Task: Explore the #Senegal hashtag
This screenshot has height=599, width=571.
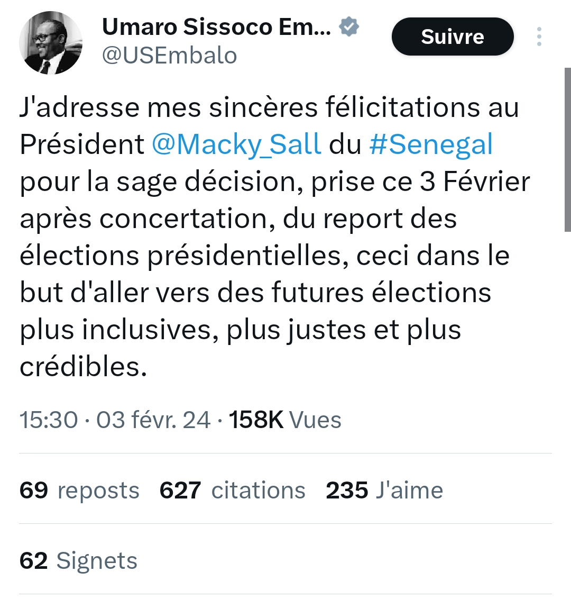Action: pos(431,144)
